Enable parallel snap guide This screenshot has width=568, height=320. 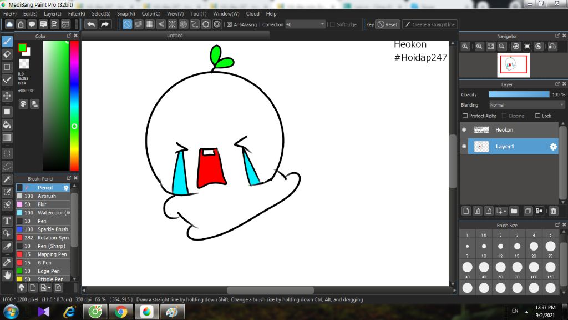pyautogui.click(x=138, y=24)
